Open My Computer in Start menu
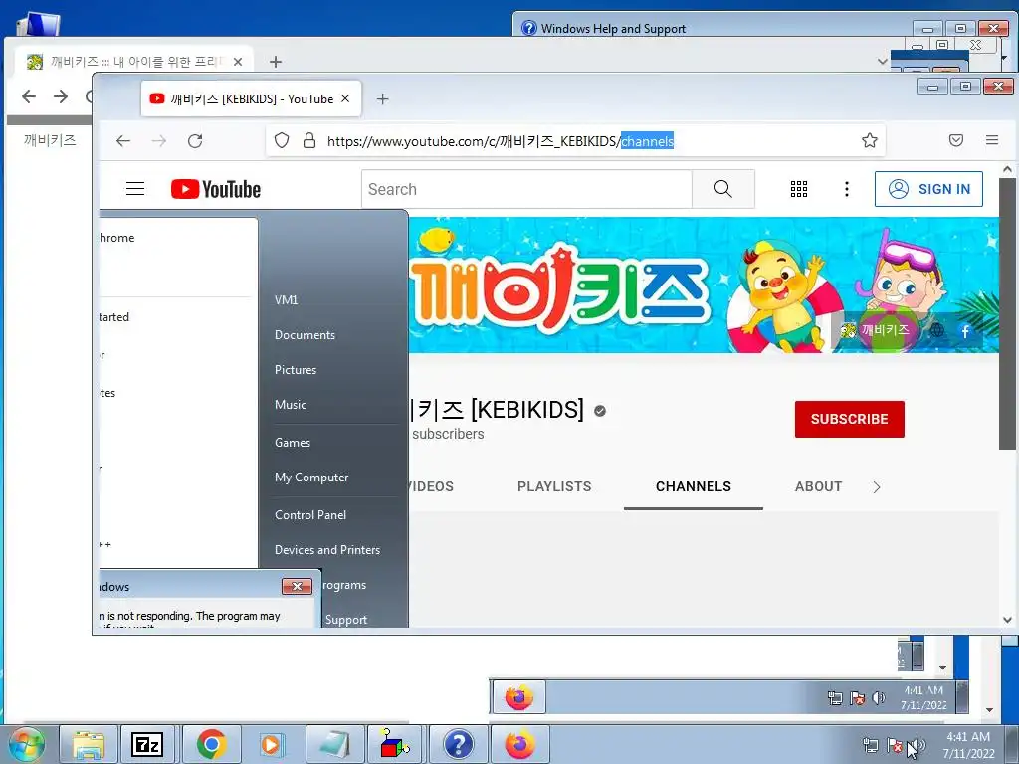This screenshot has height=764, width=1019. [x=311, y=477]
